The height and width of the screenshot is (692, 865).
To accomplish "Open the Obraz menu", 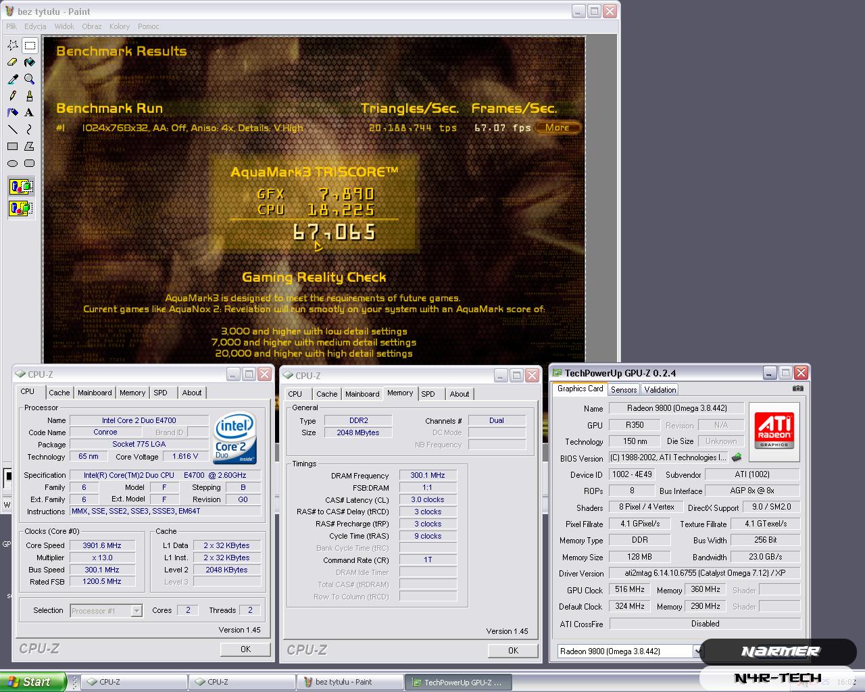I will tap(92, 26).
